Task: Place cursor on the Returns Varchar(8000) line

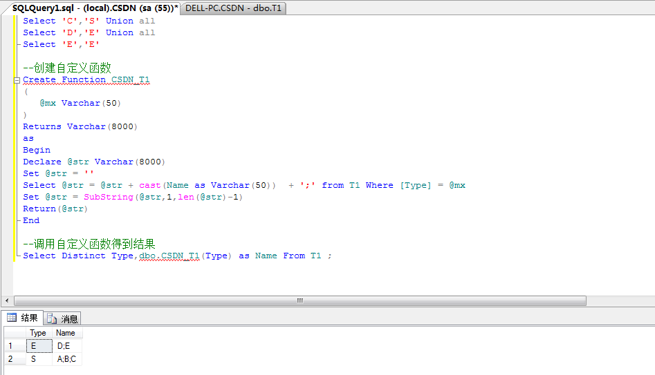Action: coord(80,126)
